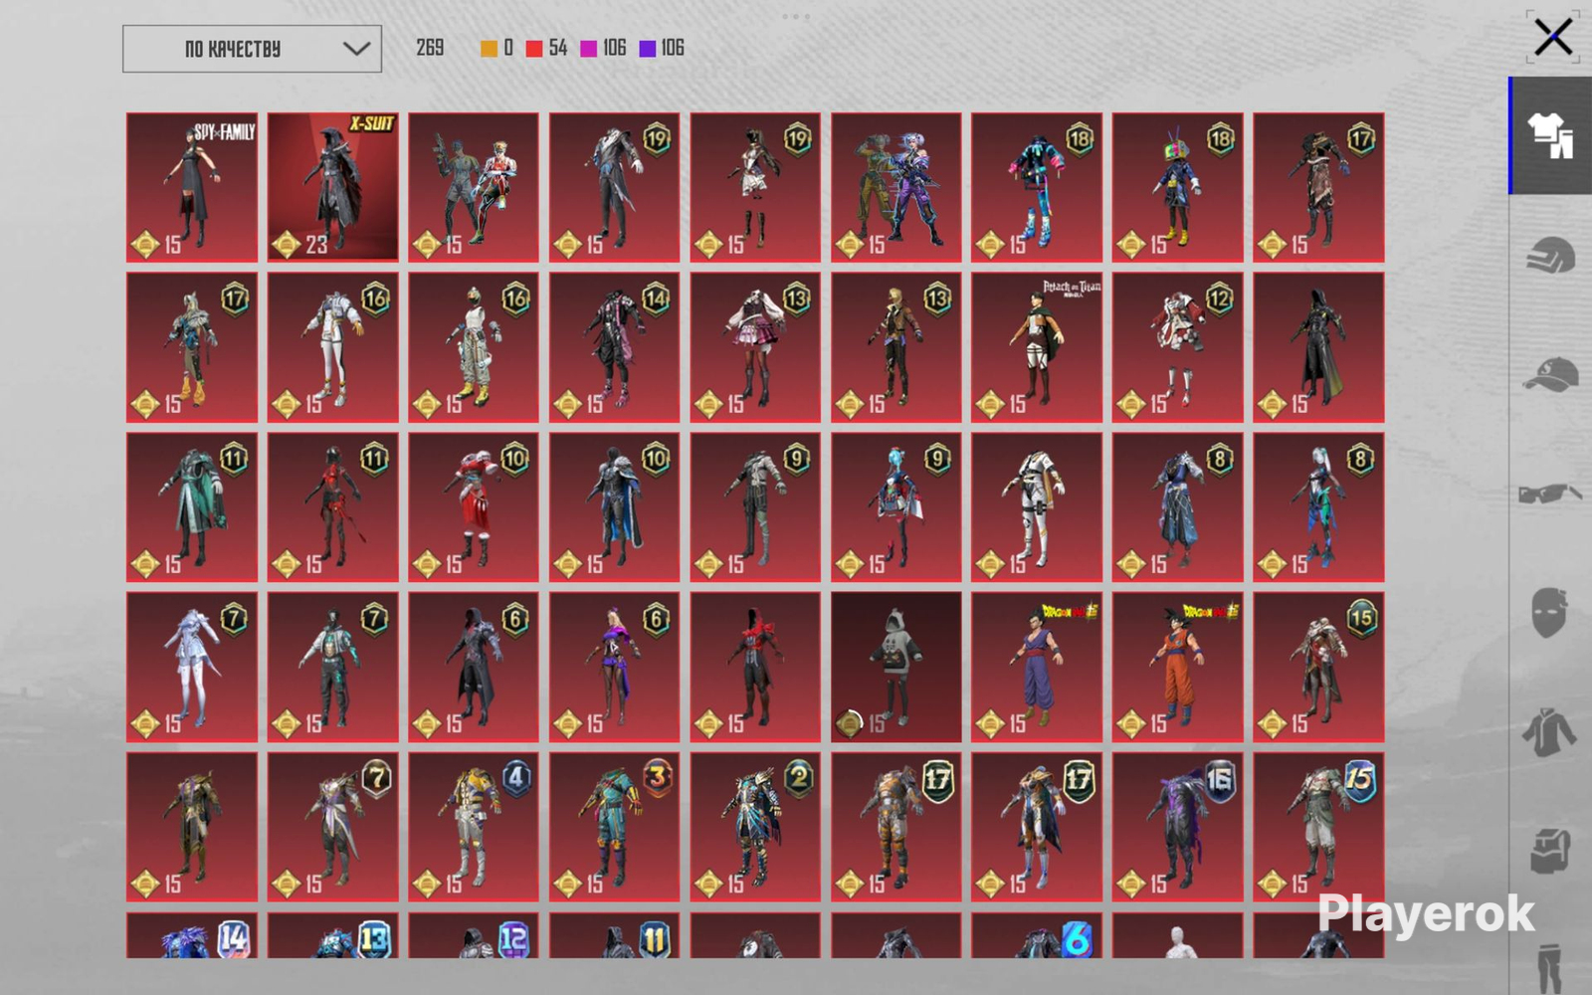Click the orange quality color swatch

(489, 49)
